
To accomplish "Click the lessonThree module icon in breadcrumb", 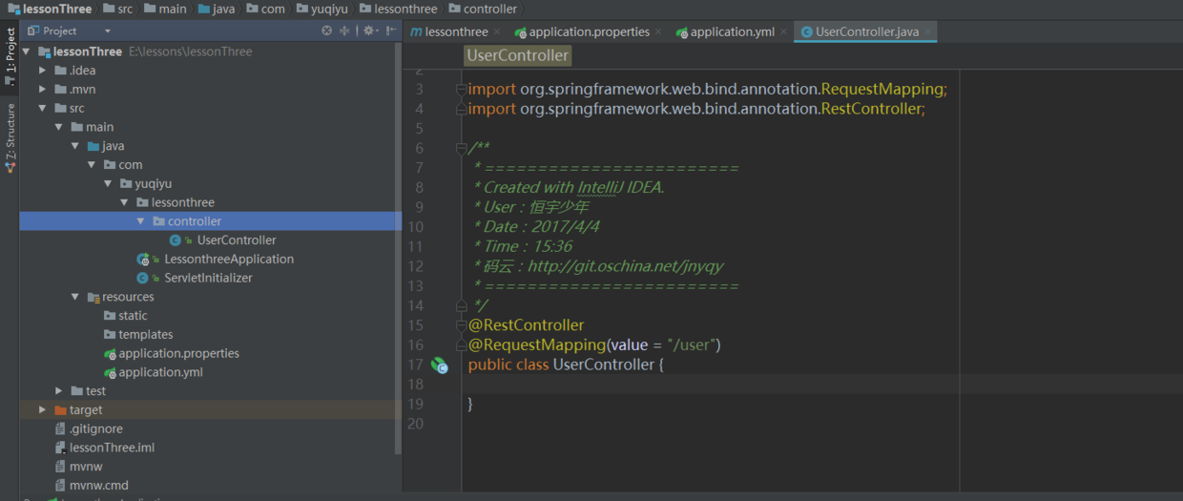I will tap(12, 9).
